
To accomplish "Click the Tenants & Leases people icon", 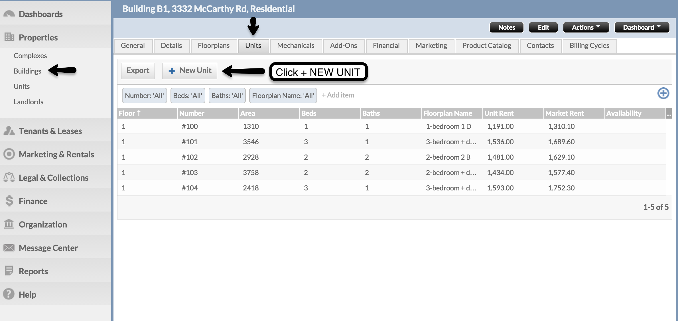I will (9, 131).
